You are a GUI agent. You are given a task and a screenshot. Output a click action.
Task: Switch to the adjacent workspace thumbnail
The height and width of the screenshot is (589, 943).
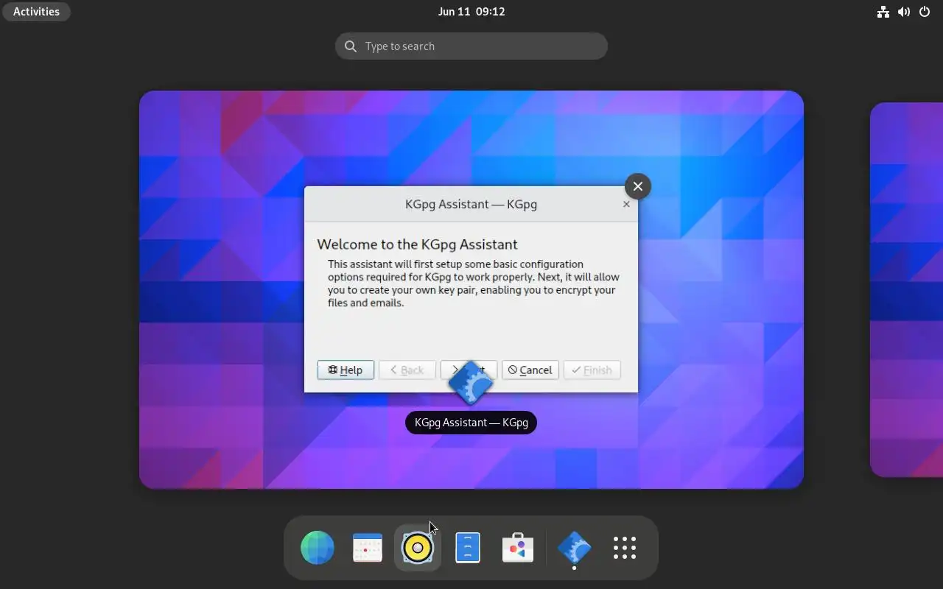[907, 289]
